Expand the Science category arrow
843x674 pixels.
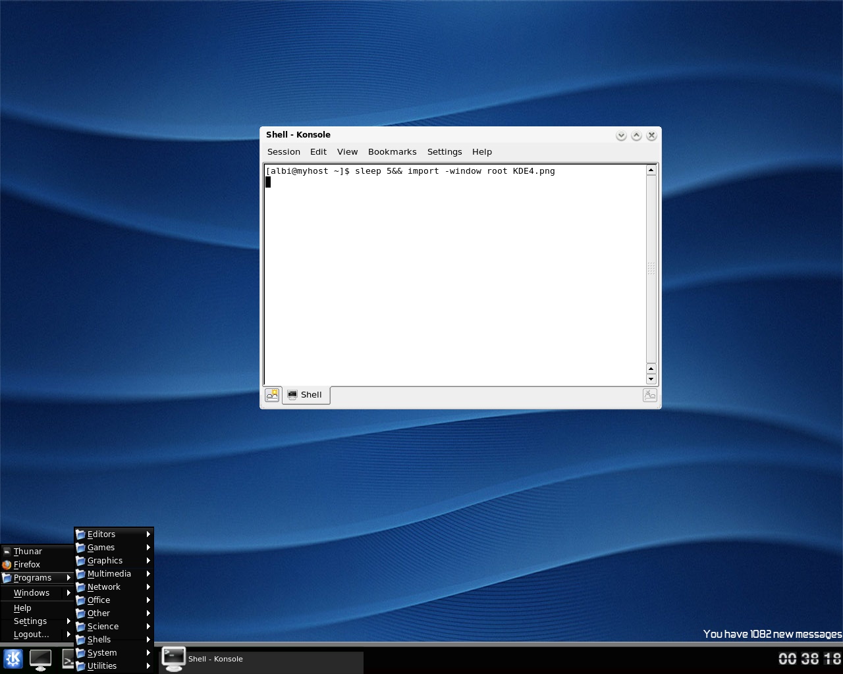click(148, 627)
